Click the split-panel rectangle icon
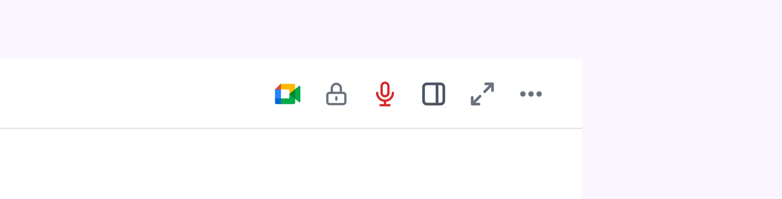The width and height of the screenshot is (782, 199). pos(433,94)
